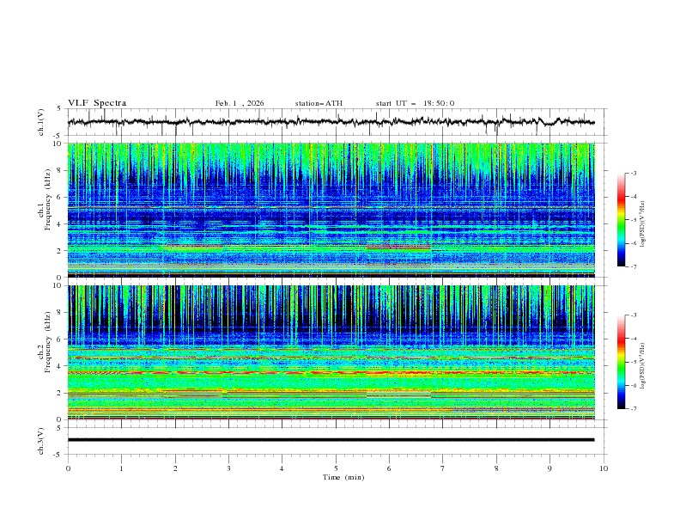Image resolution: width=680 pixels, height=526 pixels.
Task: Click the "start UT = 18:50:0" header text
Action: [x=415, y=103]
